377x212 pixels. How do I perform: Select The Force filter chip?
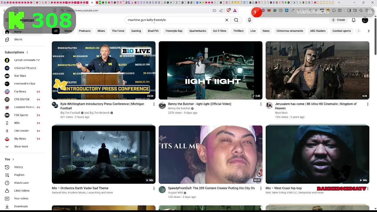[x=118, y=31]
